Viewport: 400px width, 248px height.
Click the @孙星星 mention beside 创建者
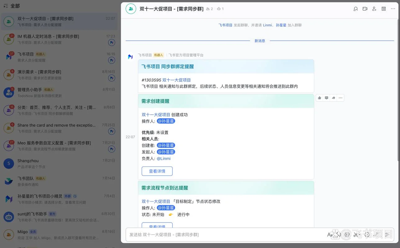166,145
